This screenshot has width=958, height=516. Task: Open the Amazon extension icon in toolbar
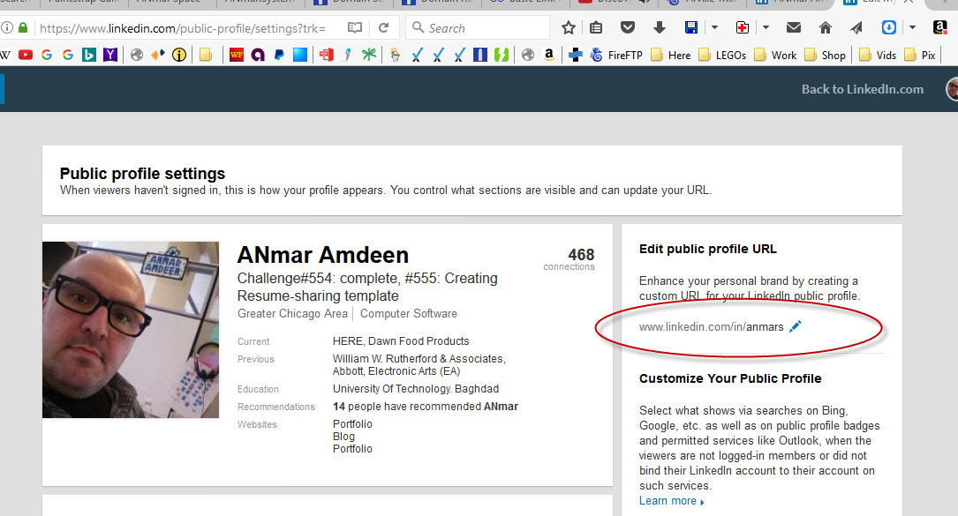[939, 27]
